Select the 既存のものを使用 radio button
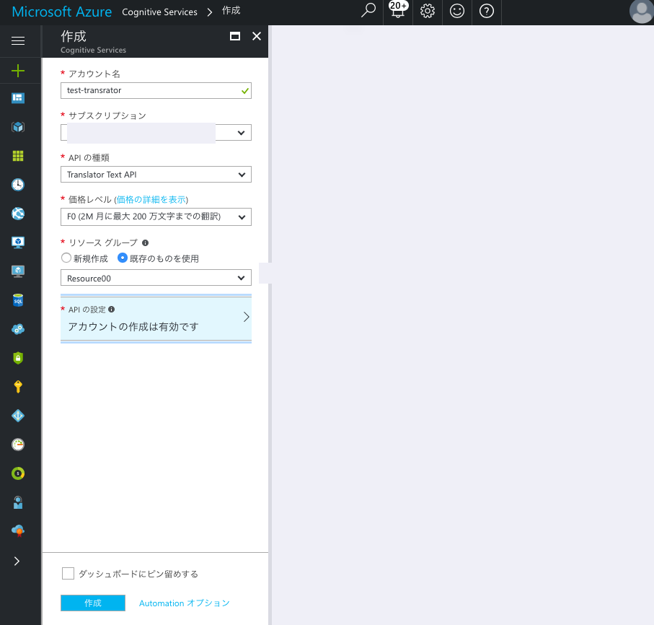The image size is (654, 625). tap(122, 258)
